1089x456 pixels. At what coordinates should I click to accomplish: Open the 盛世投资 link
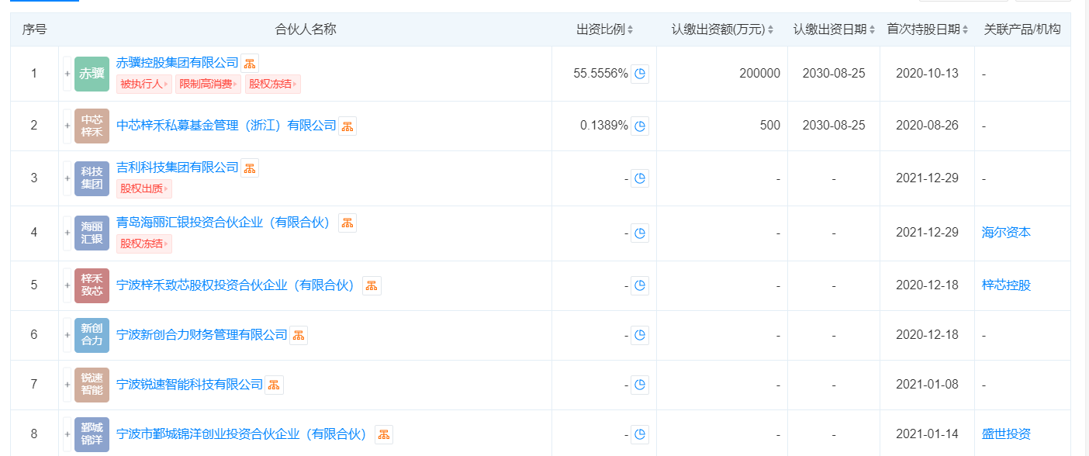(1006, 434)
